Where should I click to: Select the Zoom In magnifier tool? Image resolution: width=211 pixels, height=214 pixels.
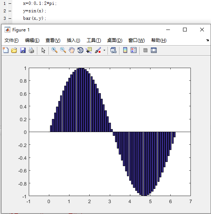pyautogui.click(x=55, y=50)
